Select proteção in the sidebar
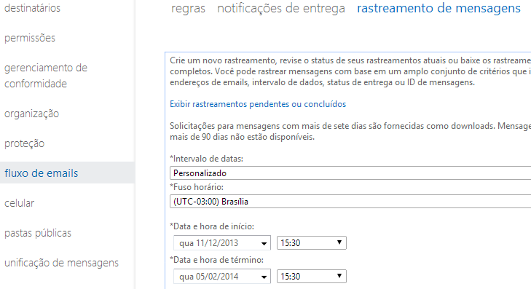This screenshot has height=289, width=531. (24, 143)
